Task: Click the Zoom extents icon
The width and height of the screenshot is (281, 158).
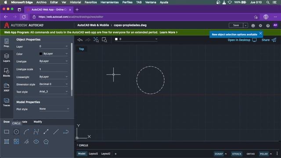Action: coord(96,40)
